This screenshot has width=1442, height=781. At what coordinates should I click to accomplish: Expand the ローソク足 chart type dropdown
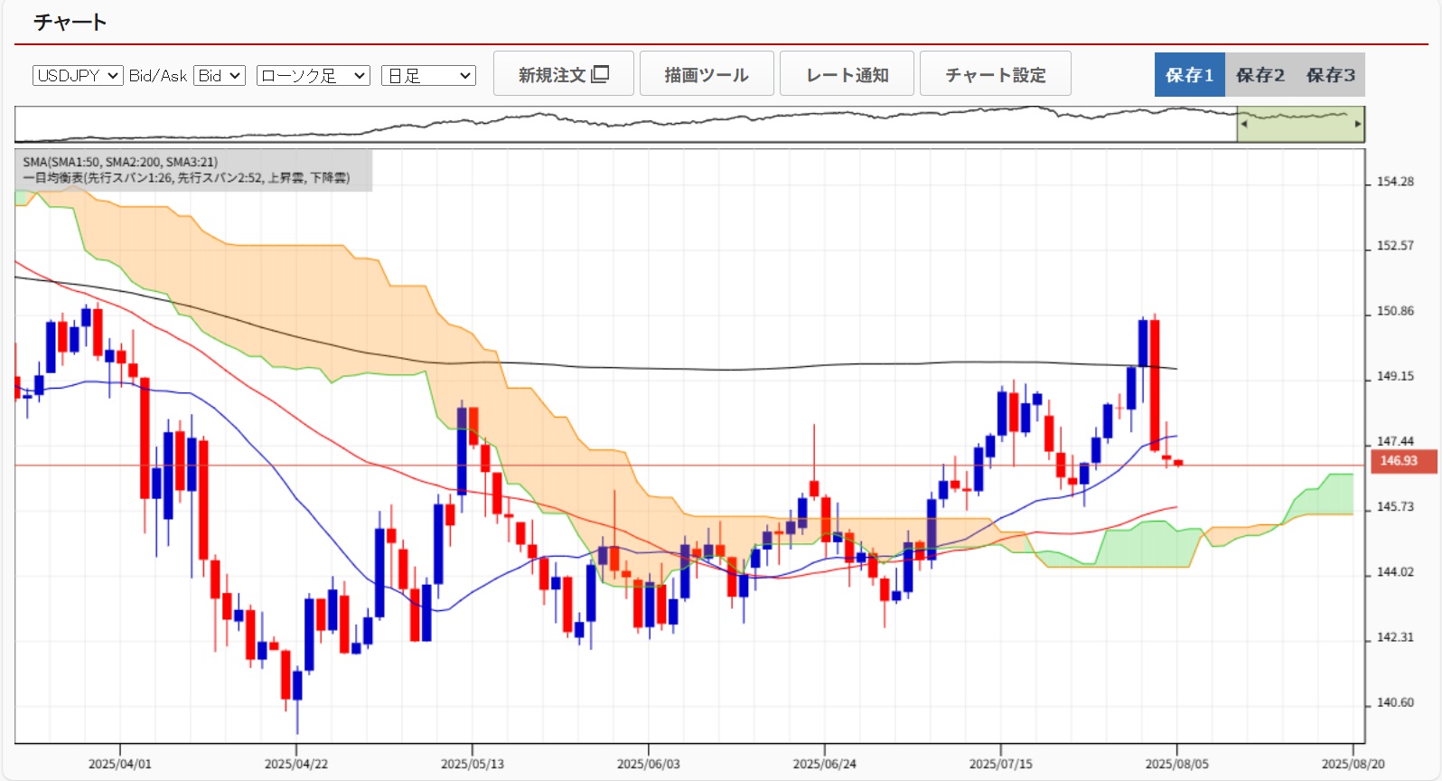point(314,76)
